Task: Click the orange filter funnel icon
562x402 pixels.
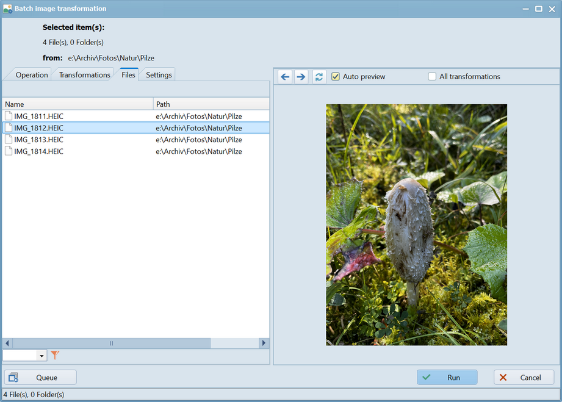Action: 55,355
